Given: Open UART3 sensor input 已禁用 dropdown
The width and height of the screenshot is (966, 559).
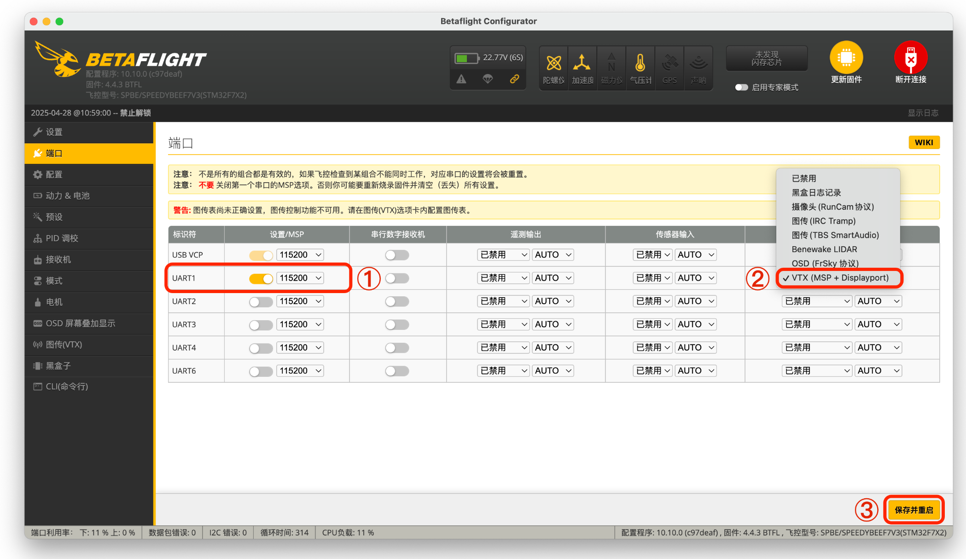Looking at the screenshot, I should [x=652, y=324].
